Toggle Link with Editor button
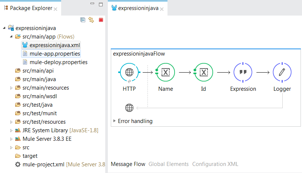Viewport: 302px width, 173px height. tap(91, 20)
